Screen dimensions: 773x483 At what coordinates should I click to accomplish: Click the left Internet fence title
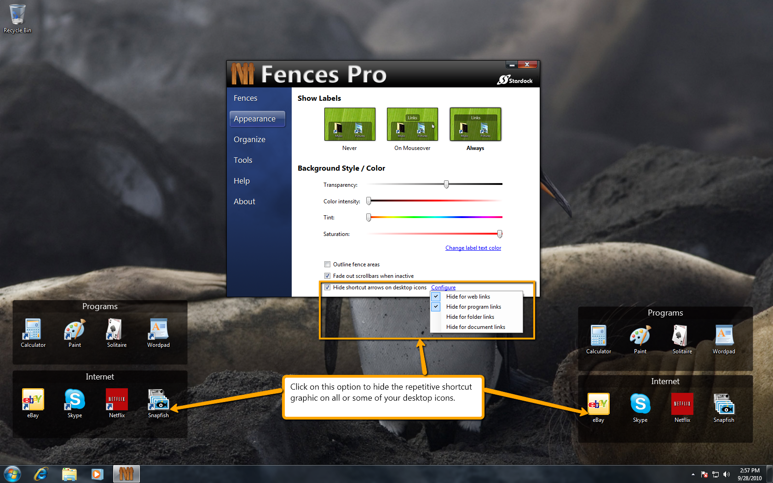pos(100,377)
